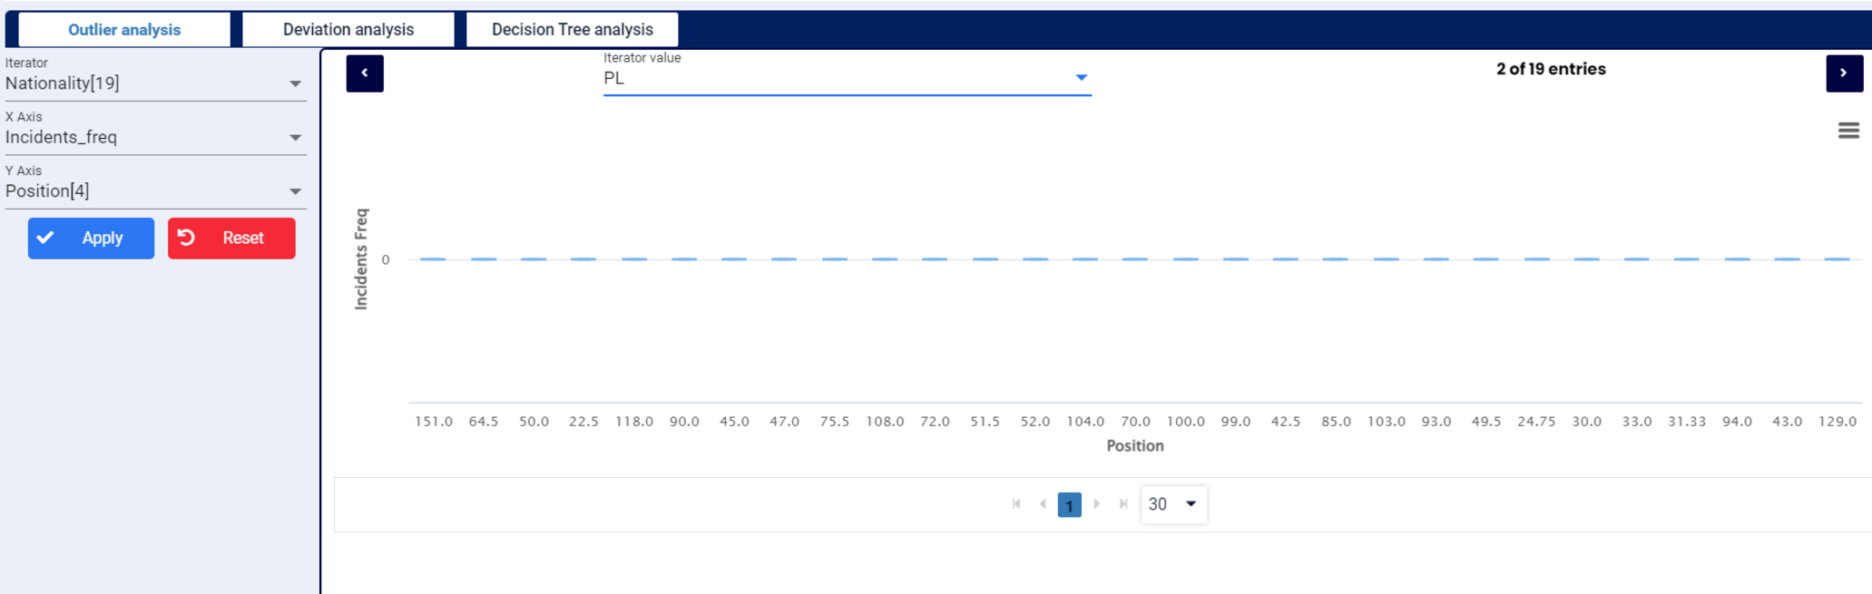Click the 151.0 position axis label

[x=434, y=422]
